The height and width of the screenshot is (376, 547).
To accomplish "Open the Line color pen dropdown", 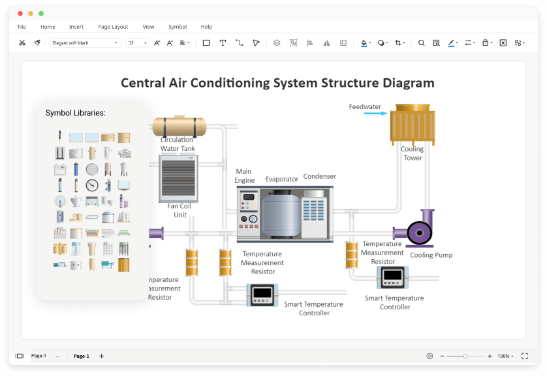I will coord(453,43).
